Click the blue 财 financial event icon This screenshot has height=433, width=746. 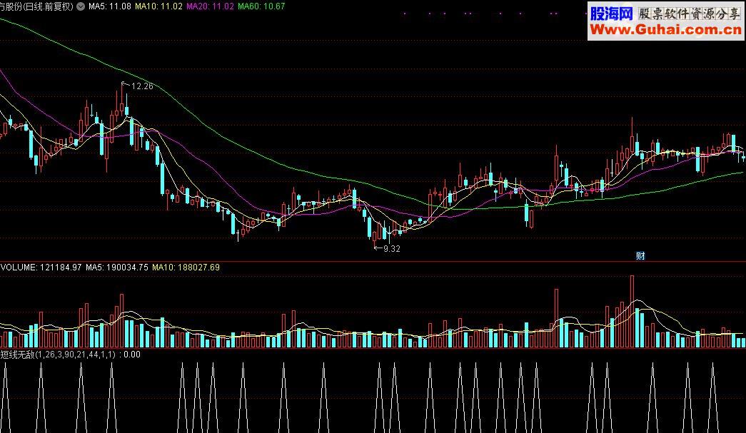[640, 255]
